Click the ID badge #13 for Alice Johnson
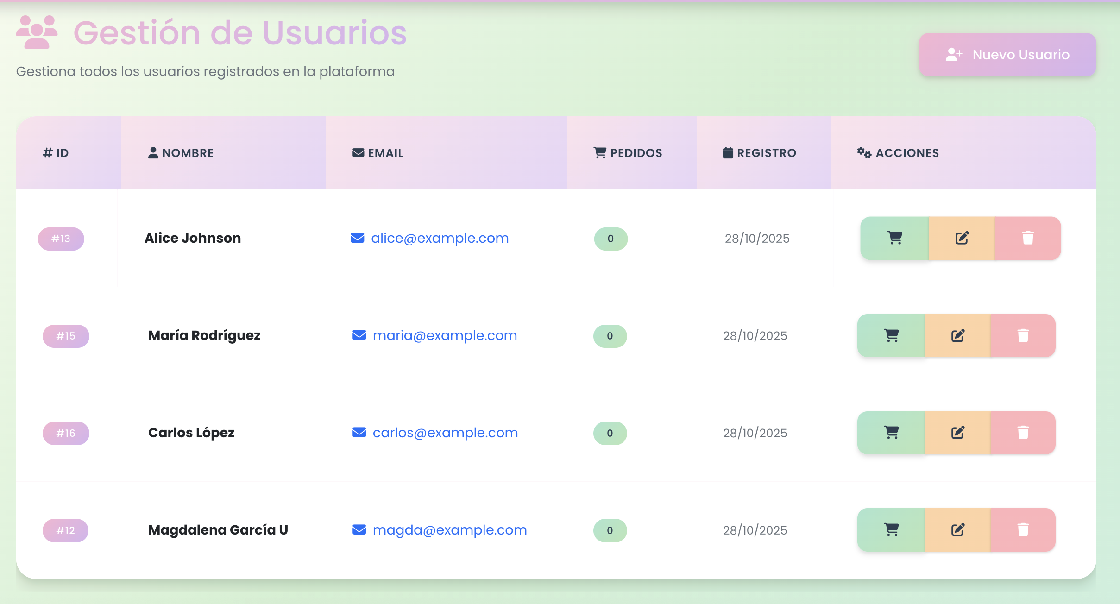Image resolution: width=1120 pixels, height=604 pixels. click(x=60, y=239)
